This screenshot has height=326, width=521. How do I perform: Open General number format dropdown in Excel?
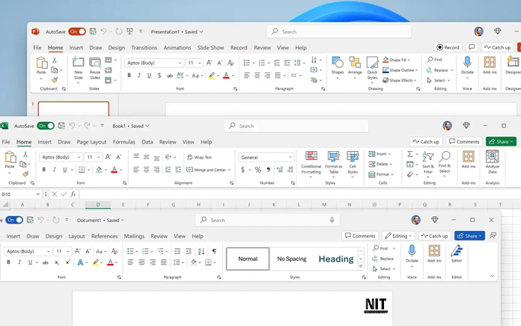(x=290, y=157)
